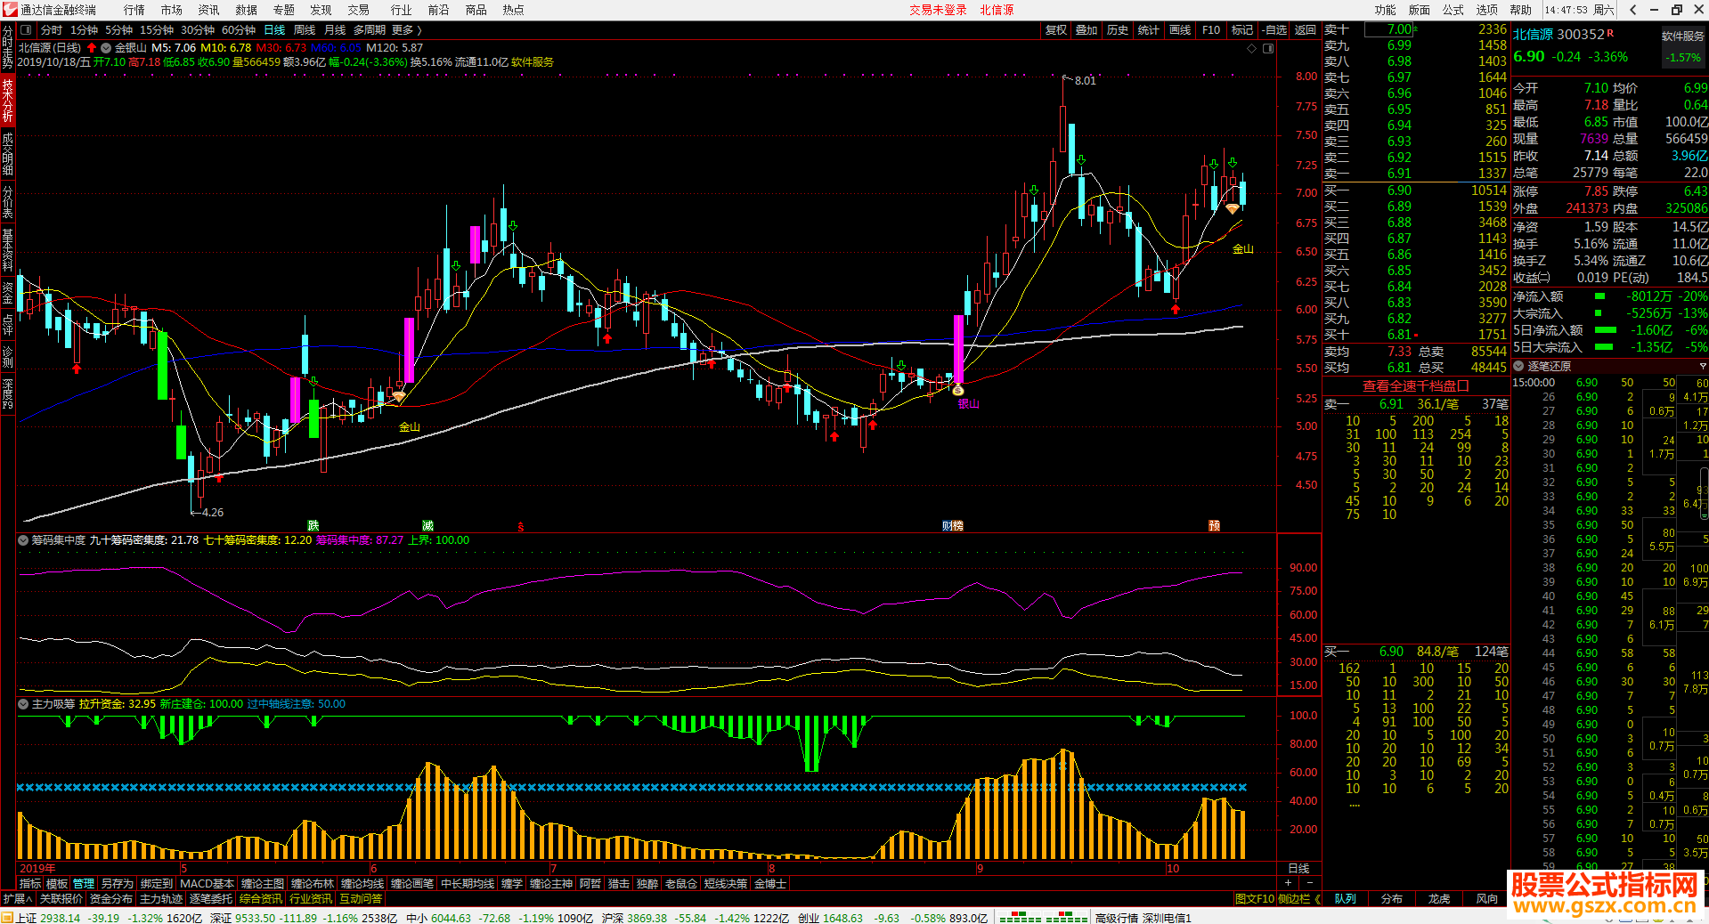Switch to 周线 weekly period
The image size is (1709, 924).
[305, 30]
